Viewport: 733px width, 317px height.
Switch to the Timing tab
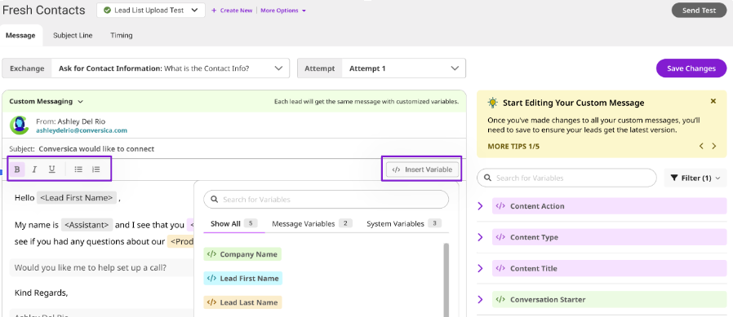[122, 35]
